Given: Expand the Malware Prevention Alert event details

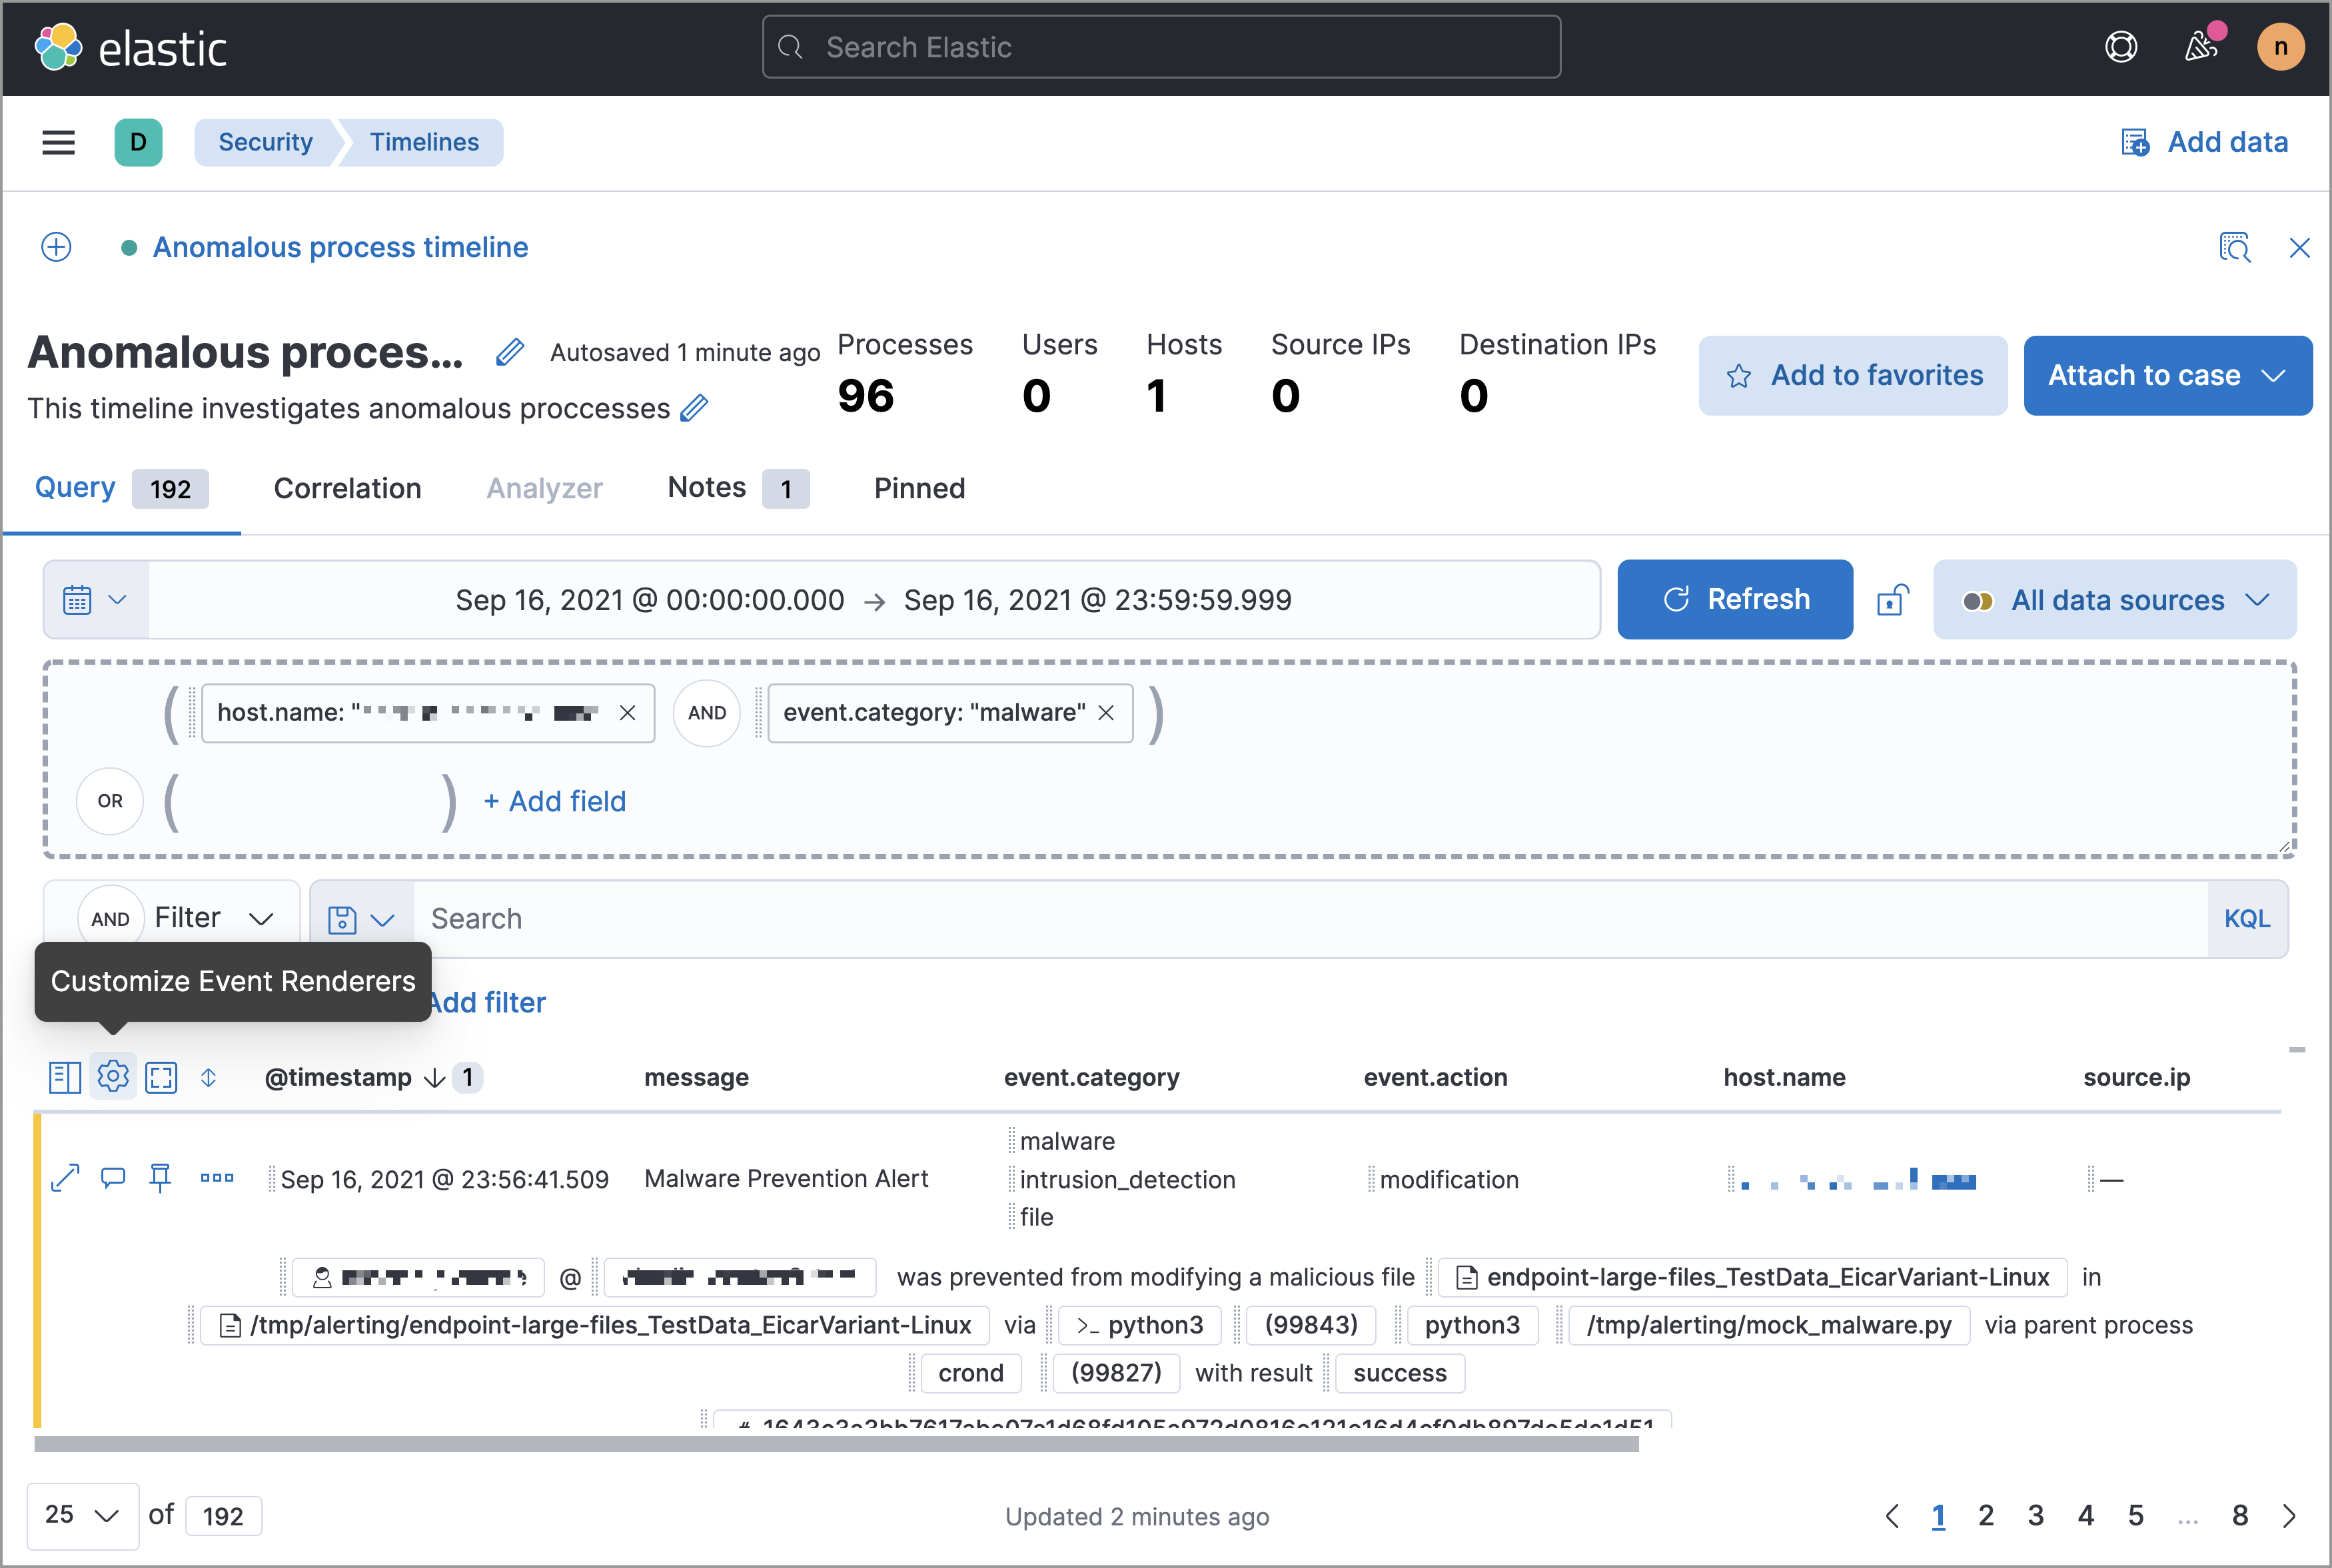Looking at the screenshot, I should point(64,1178).
